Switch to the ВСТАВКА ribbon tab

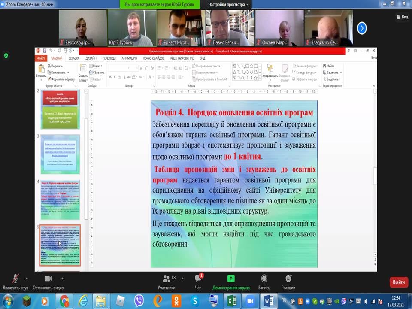(74, 58)
